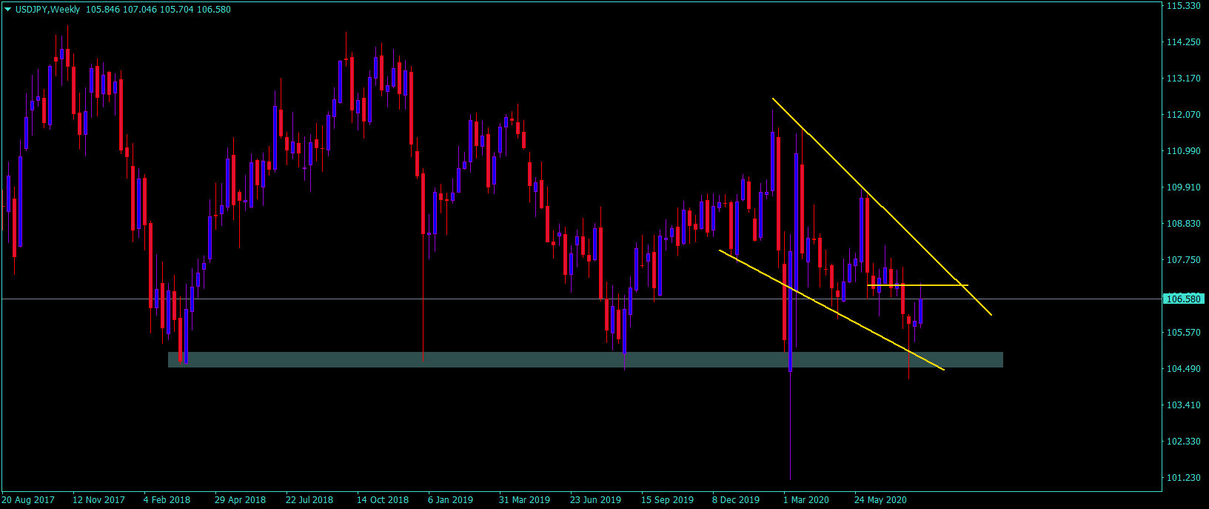Click the 103.410 price scale label
This screenshot has height=509, width=1209.
(1183, 405)
